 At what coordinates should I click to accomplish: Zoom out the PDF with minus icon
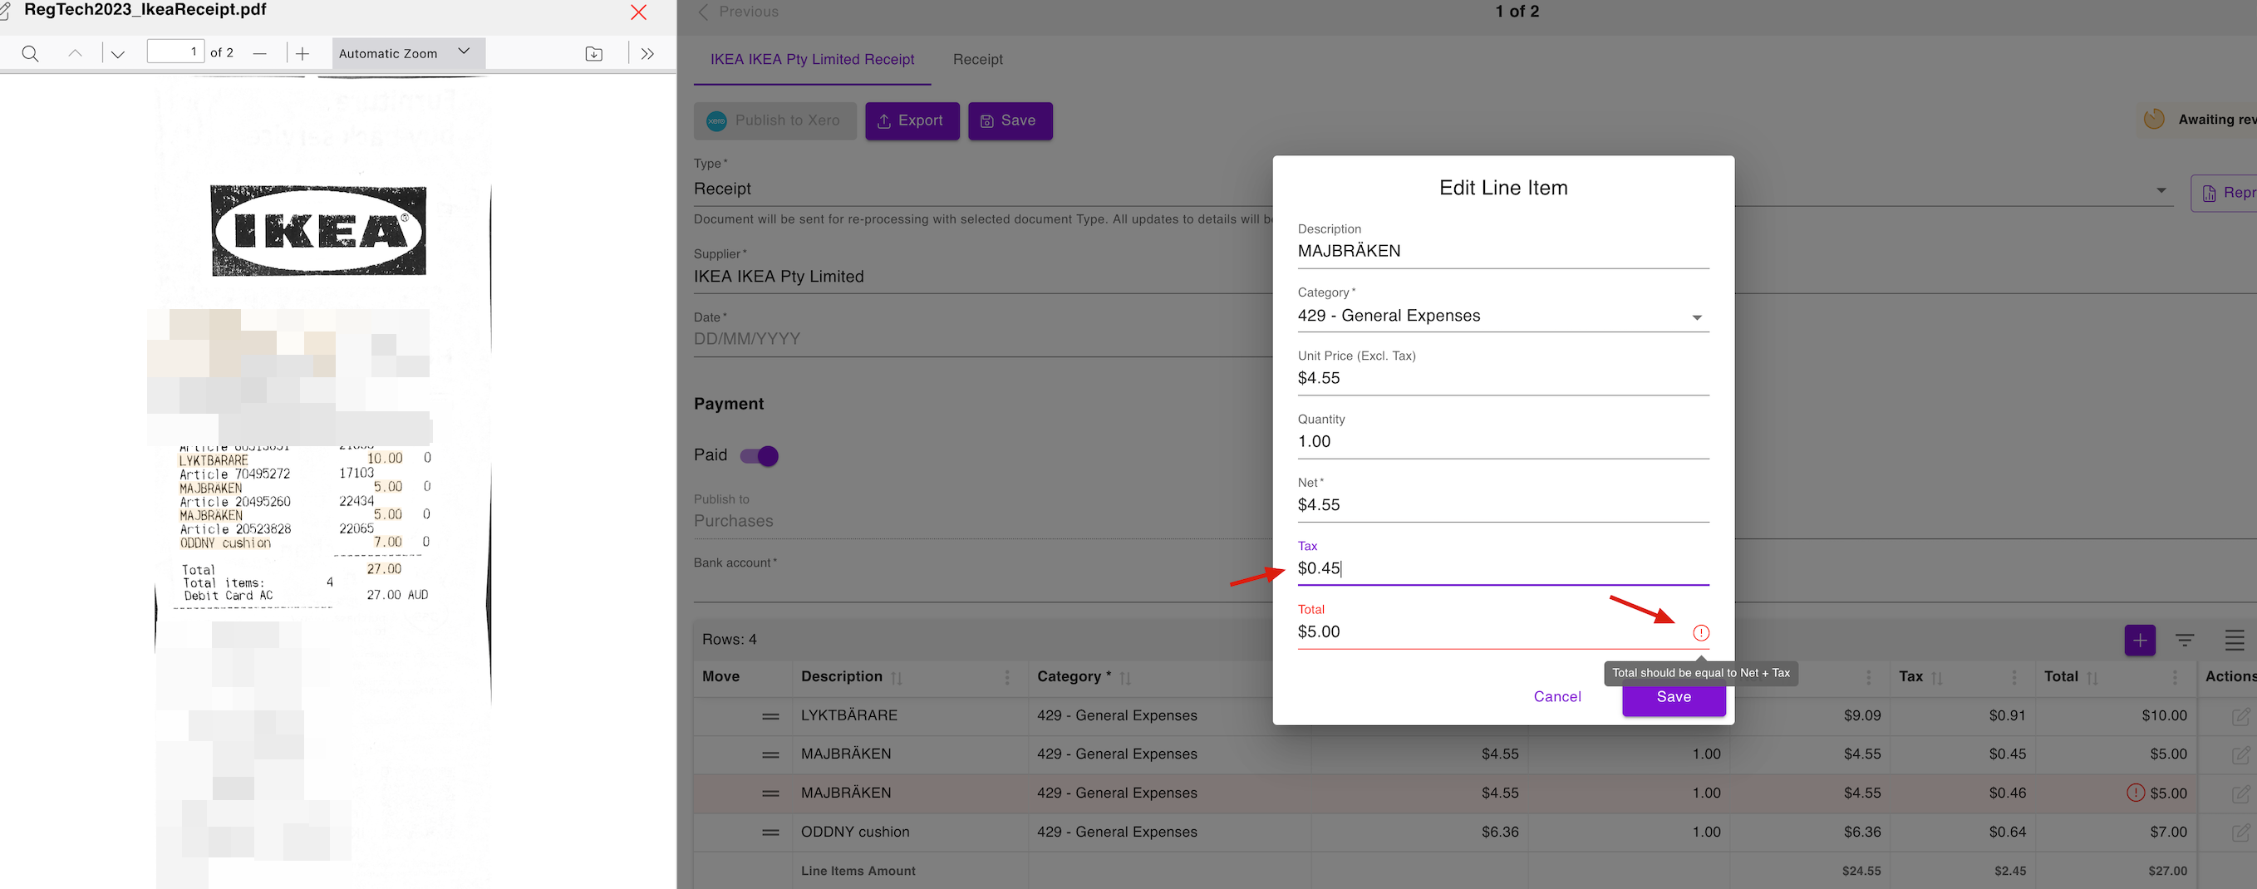[259, 53]
